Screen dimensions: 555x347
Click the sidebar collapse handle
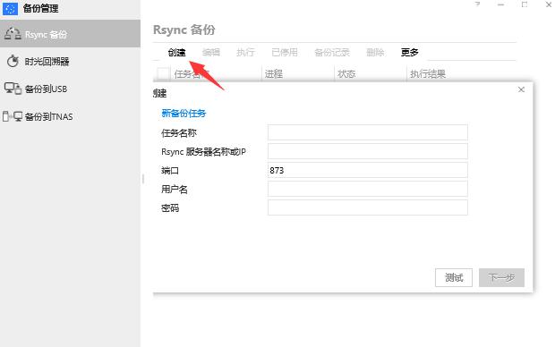pyautogui.click(x=143, y=179)
